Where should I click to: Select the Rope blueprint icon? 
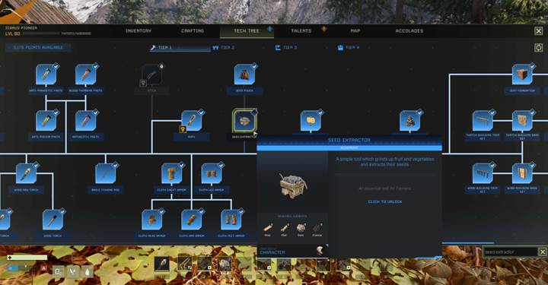(x=191, y=121)
